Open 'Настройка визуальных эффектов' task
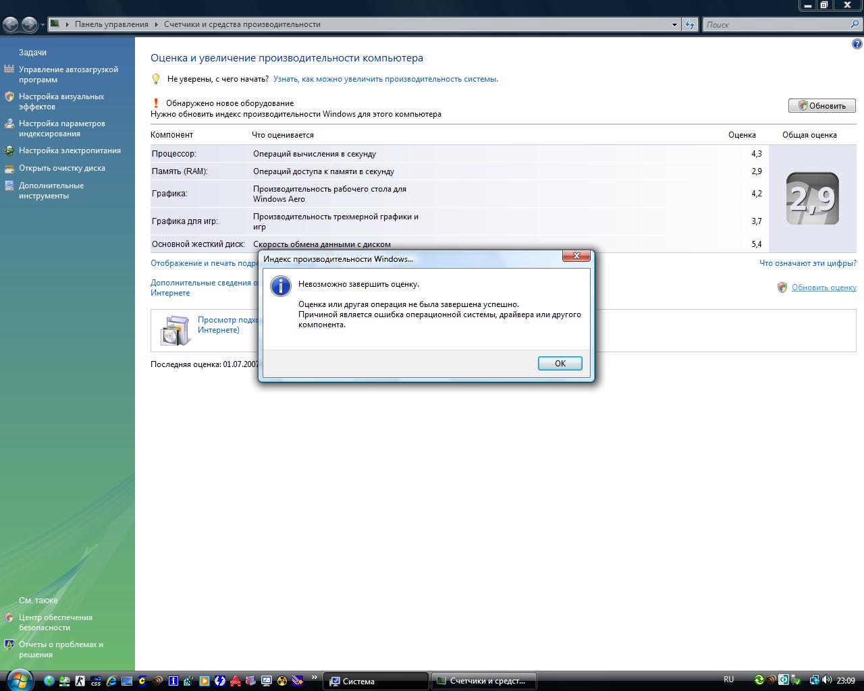Image resolution: width=864 pixels, height=691 pixels. pos(61,101)
